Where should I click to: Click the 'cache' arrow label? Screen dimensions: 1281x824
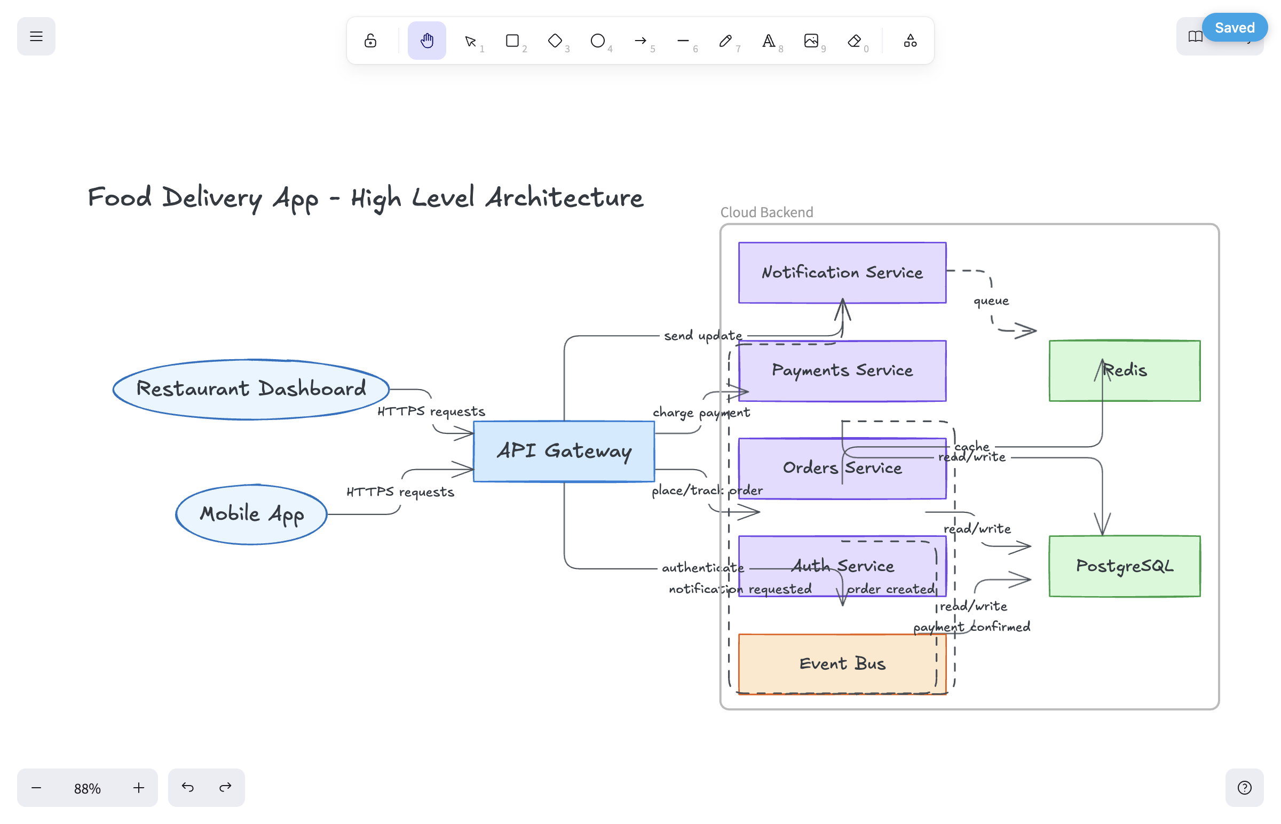click(972, 446)
